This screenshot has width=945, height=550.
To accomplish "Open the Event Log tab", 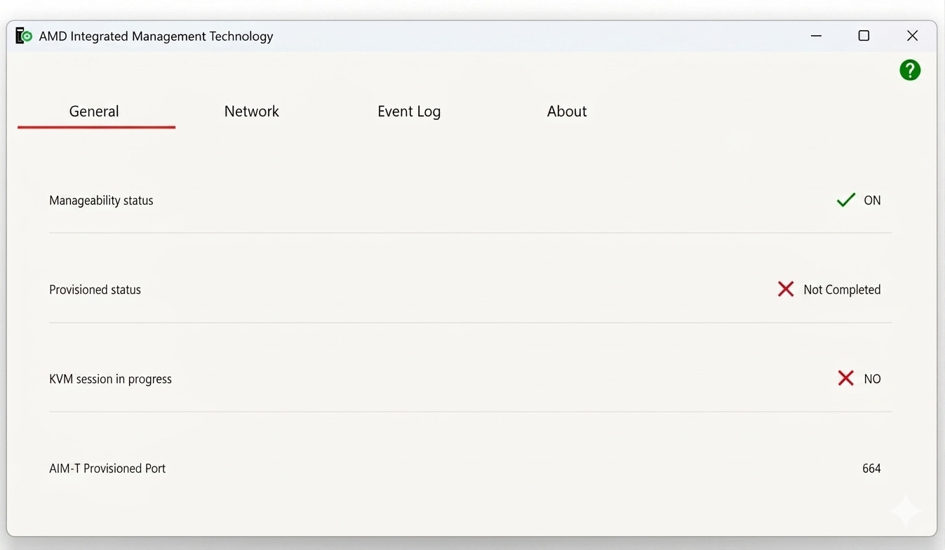I will point(409,112).
